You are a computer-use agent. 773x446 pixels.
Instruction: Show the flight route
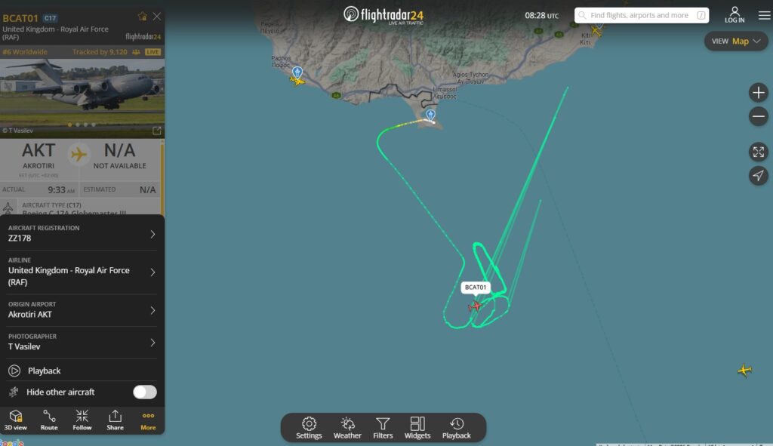coord(49,420)
